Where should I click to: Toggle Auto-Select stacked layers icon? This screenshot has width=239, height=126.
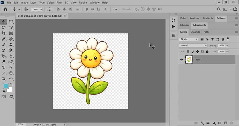pos(26,9)
